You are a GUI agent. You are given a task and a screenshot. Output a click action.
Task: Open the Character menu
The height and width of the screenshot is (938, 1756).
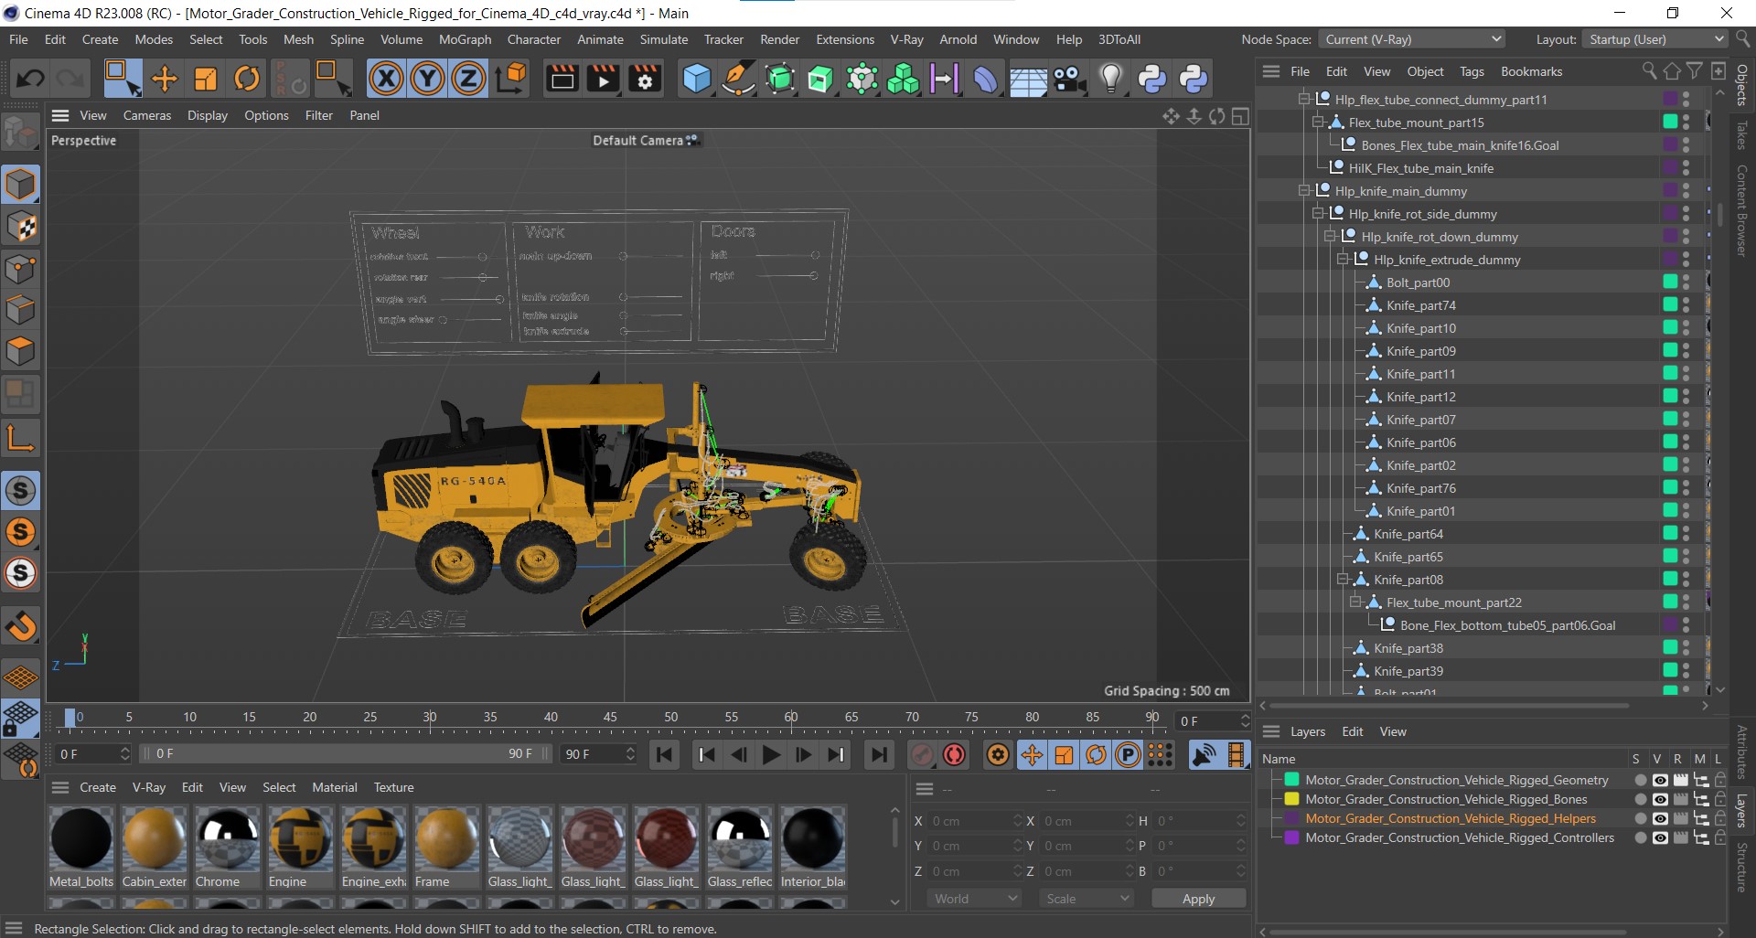pos(534,39)
